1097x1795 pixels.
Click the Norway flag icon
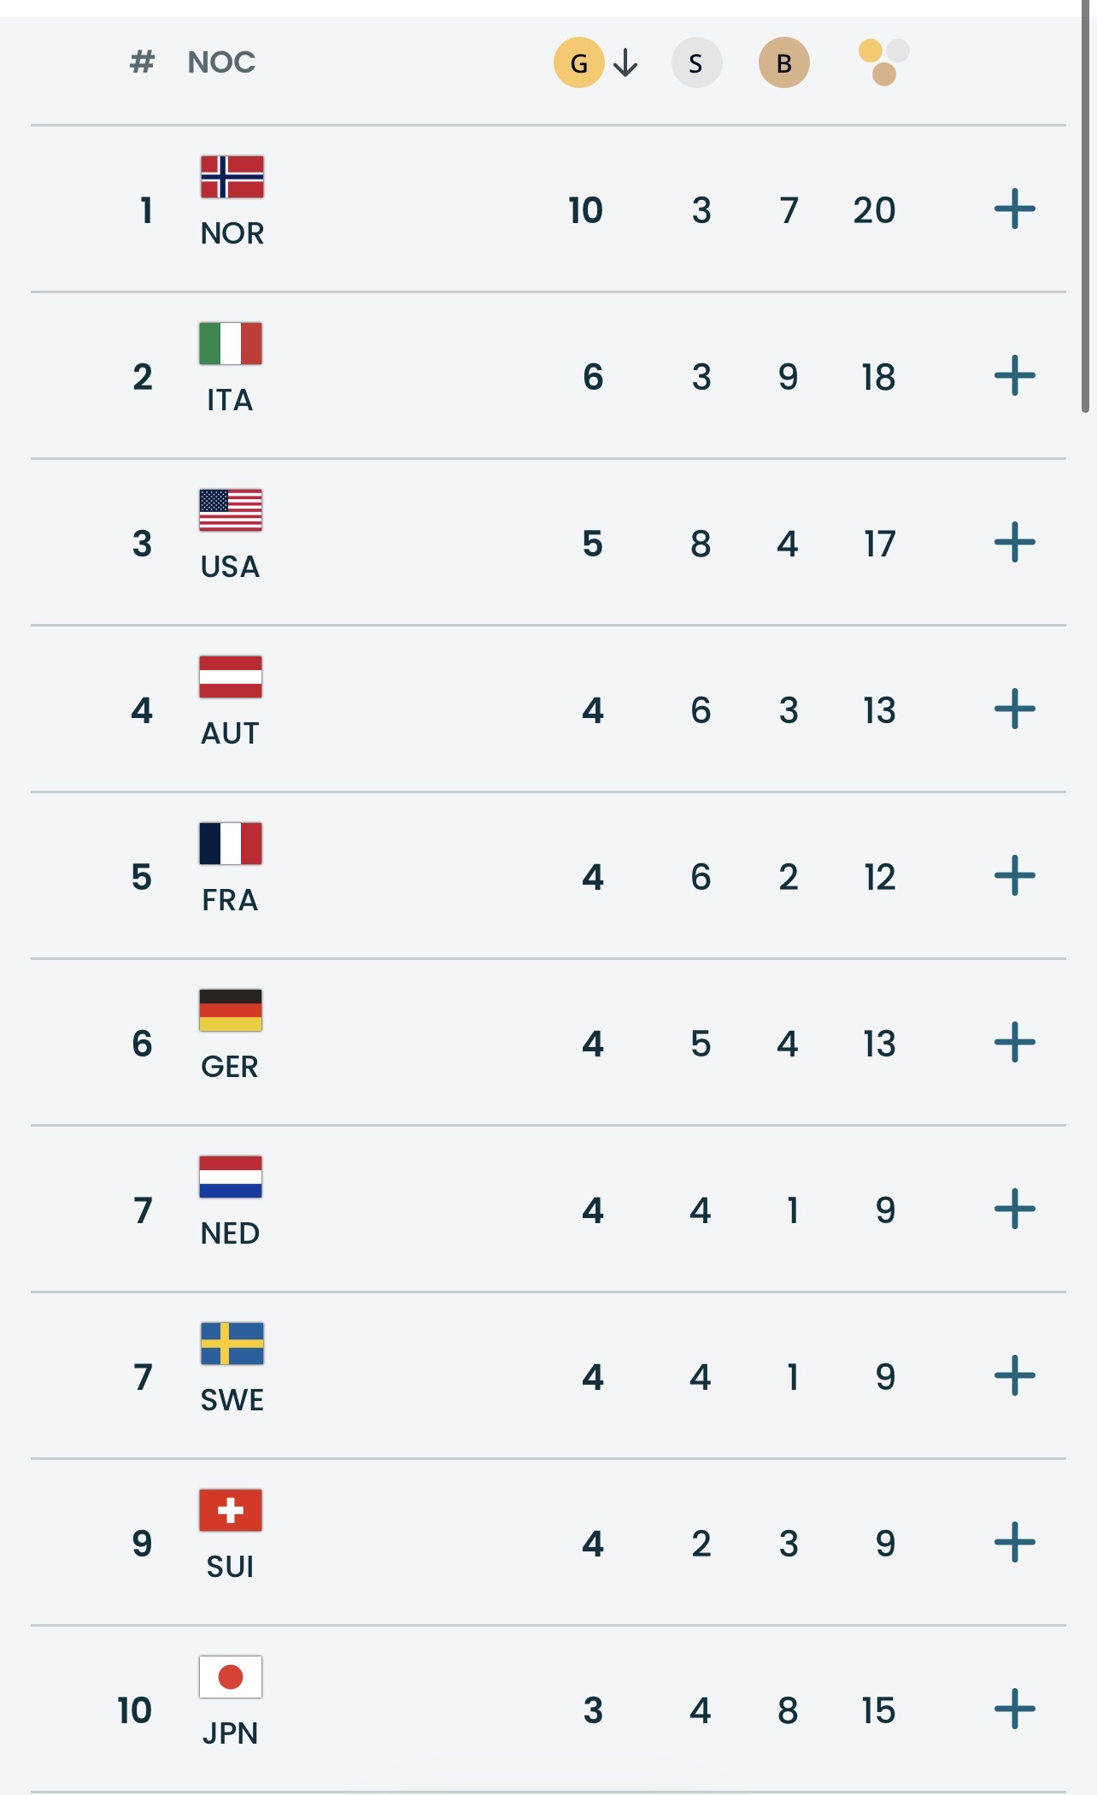click(230, 177)
